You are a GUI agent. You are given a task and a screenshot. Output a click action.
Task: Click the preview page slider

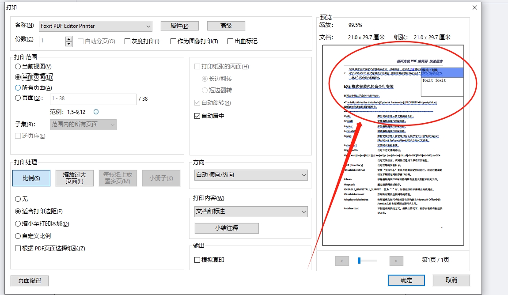[x=367, y=261]
